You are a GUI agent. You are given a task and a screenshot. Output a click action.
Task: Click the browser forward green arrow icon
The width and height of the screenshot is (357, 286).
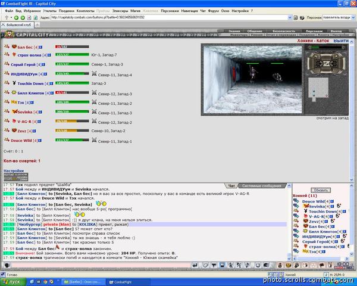[23, 17]
